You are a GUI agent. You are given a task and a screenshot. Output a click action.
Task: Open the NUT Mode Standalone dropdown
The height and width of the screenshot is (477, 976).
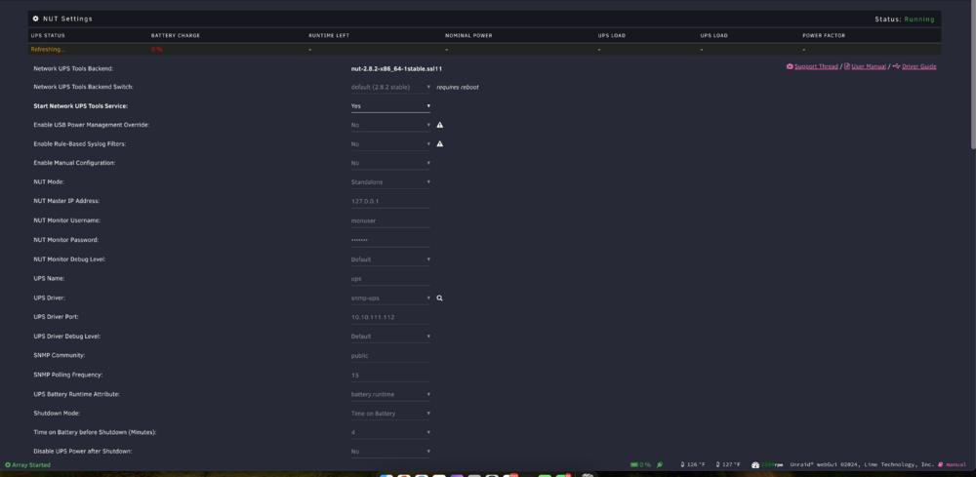390,182
